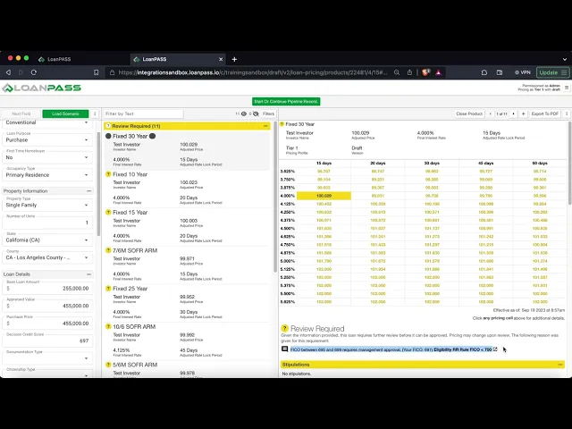Open the Loan Purpose dropdown
Screen dimensions: 572x429
pyautogui.click(x=47, y=139)
